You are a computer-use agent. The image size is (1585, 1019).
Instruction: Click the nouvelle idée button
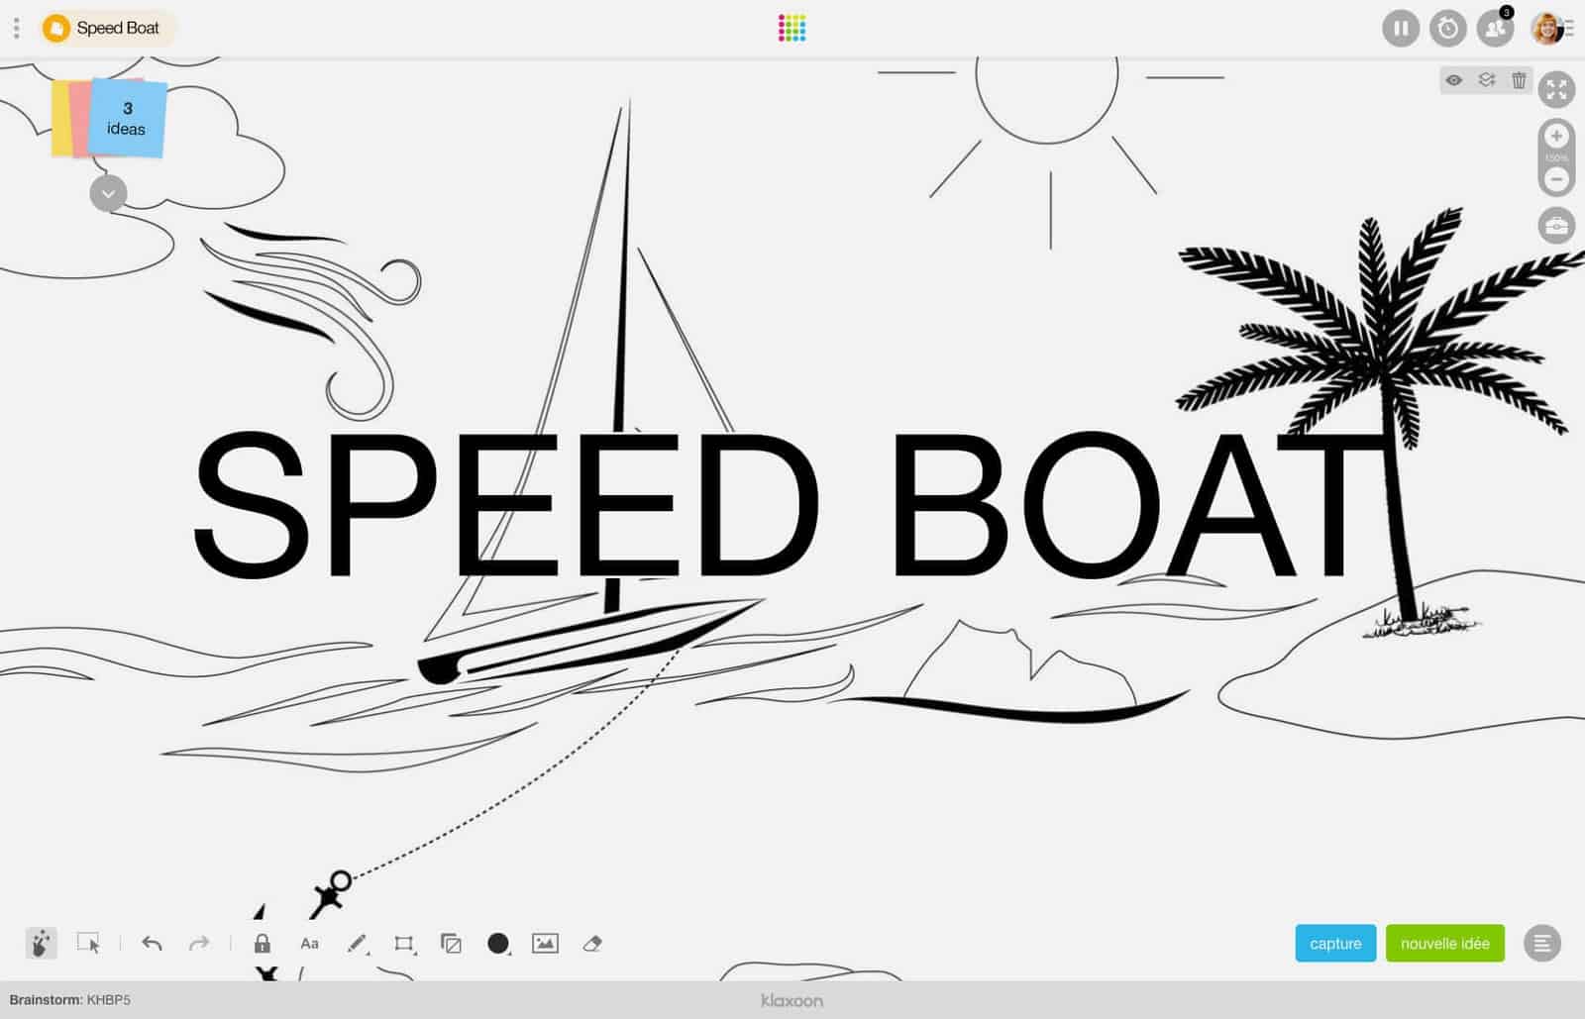coord(1445,943)
